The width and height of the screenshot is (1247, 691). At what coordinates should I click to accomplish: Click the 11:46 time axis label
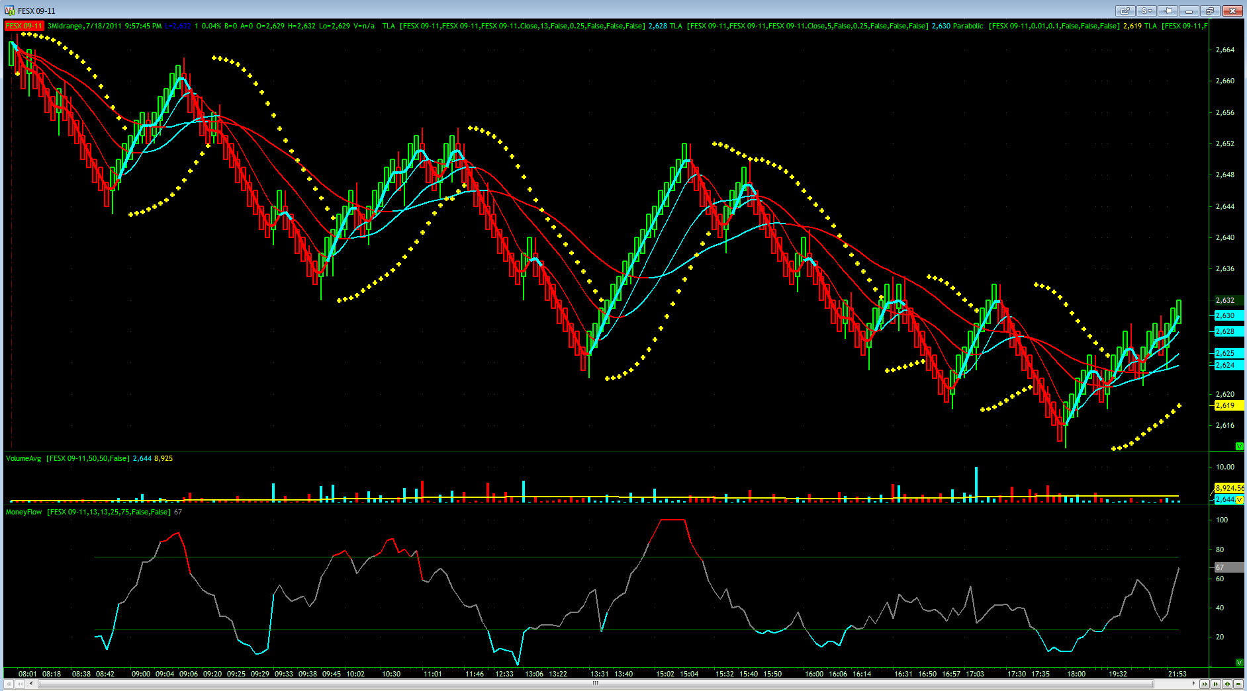point(475,674)
